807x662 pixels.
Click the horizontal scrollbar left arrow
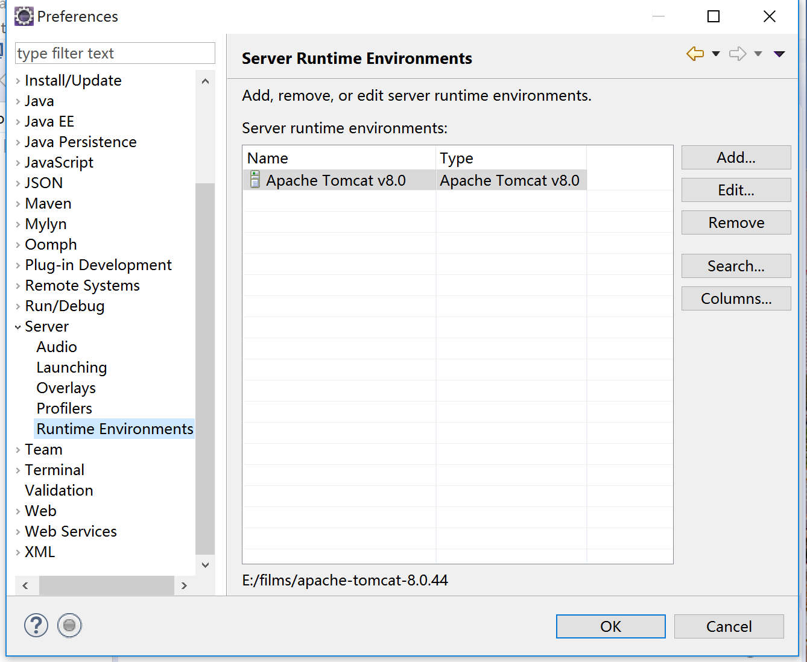coord(25,585)
